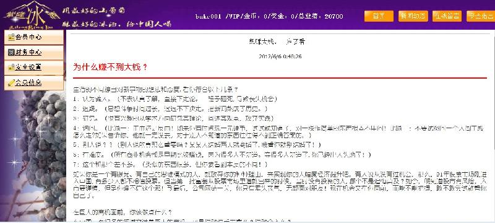The image size is (495, 223).
Task: Click the icon beside 会员中心
Action: tap(11, 37)
